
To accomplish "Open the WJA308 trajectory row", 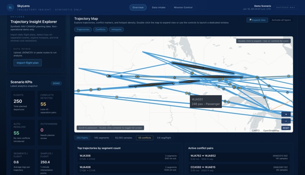I will [128, 157].
